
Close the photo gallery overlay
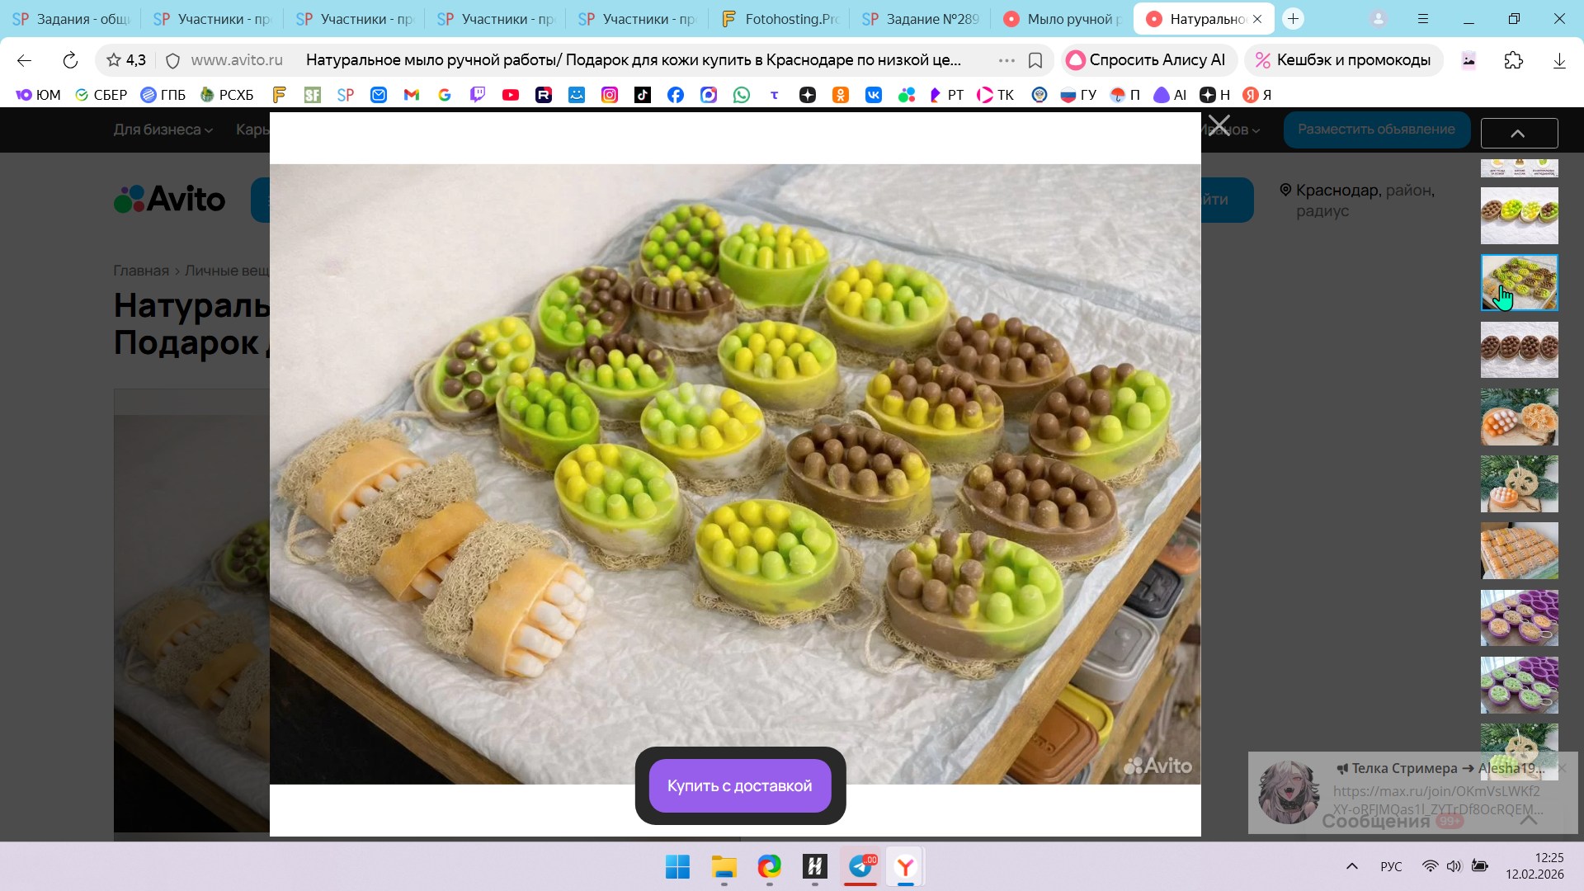click(x=1219, y=126)
